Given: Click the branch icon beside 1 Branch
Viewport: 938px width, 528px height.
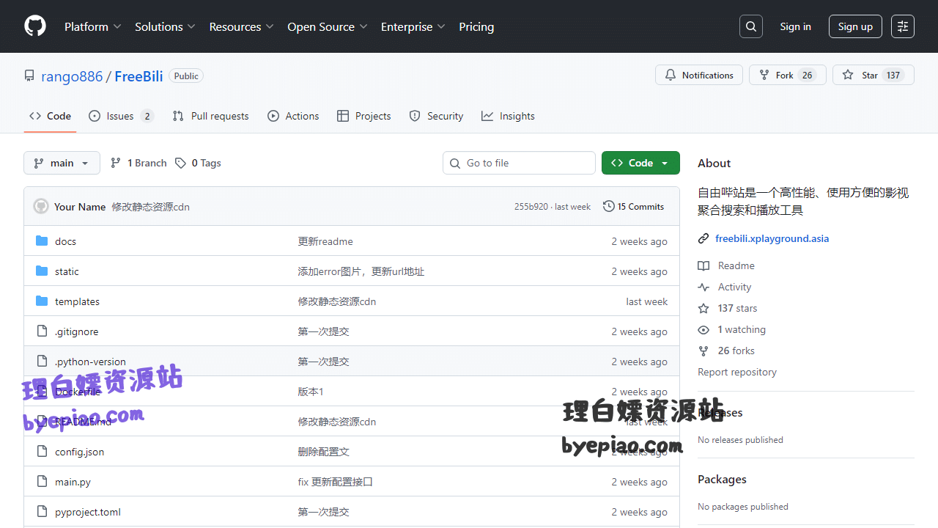Looking at the screenshot, I should click(x=116, y=163).
